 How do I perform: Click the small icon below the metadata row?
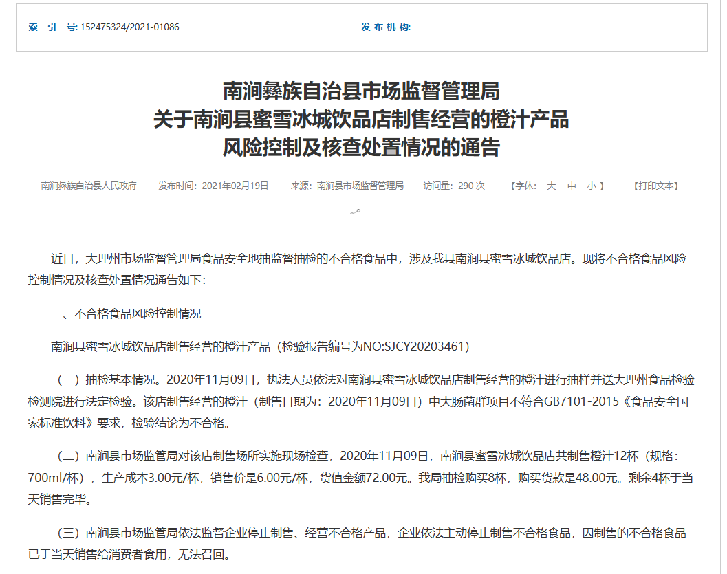355,212
